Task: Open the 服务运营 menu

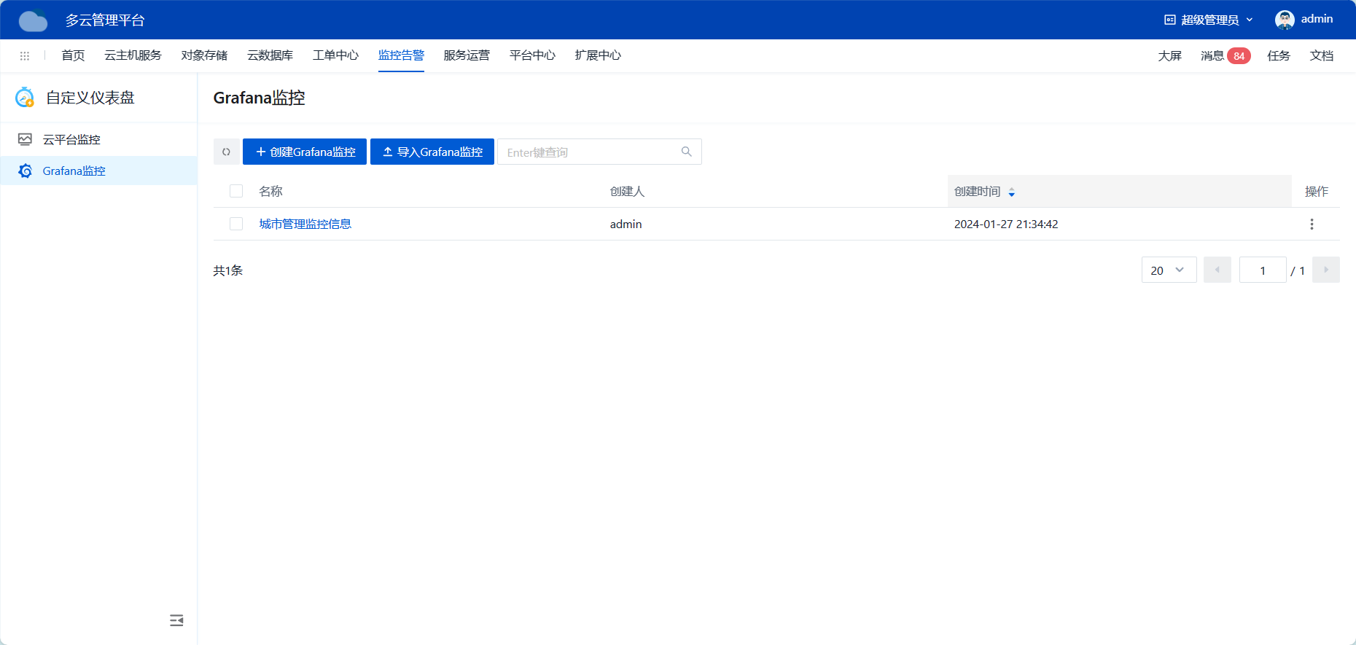Action: pos(467,55)
